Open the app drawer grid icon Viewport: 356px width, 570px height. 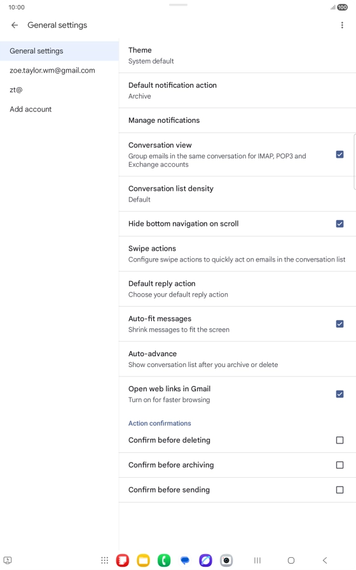pyautogui.click(x=105, y=560)
